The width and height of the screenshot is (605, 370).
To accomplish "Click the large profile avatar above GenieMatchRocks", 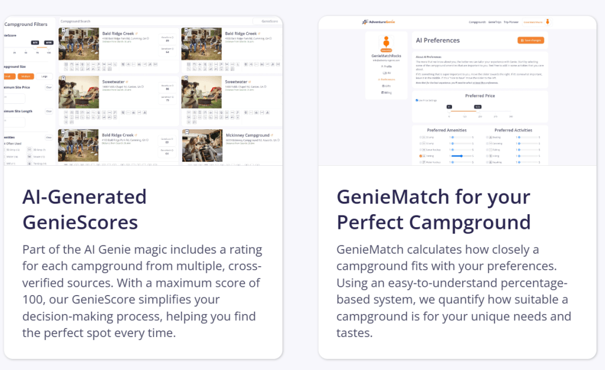I will (x=386, y=43).
